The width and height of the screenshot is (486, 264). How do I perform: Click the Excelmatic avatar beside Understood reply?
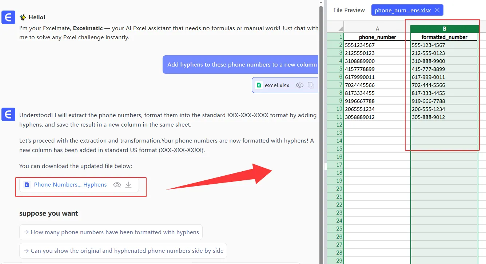coord(8,114)
